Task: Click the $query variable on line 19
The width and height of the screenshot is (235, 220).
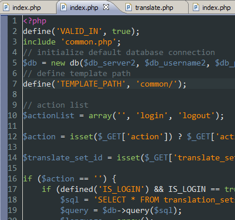Action: click(74, 211)
